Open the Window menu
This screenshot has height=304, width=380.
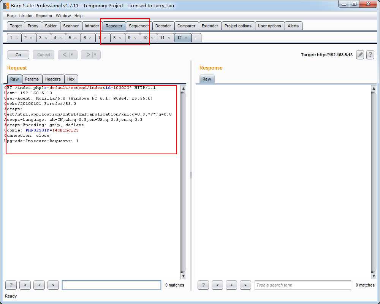click(x=63, y=16)
